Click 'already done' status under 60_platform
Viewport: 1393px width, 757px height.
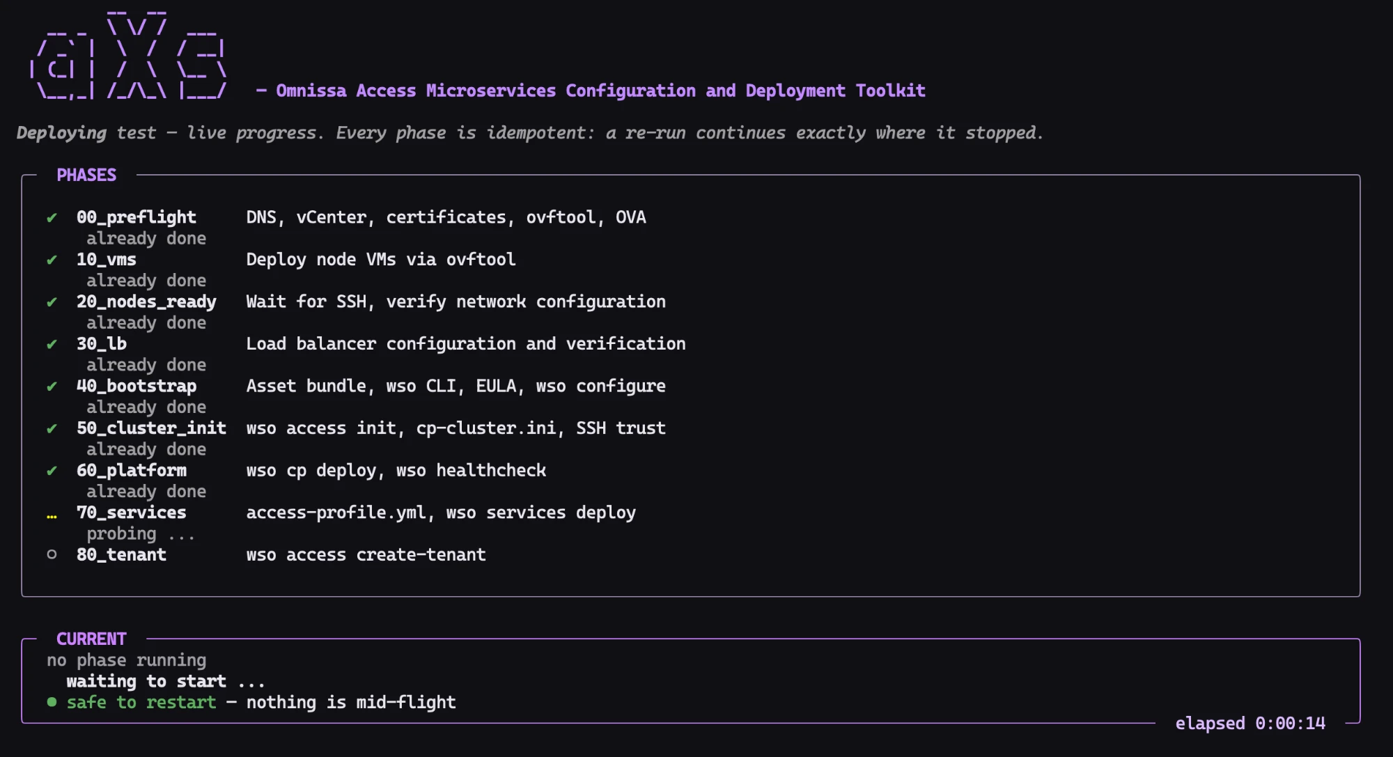pyautogui.click(x=146, y=491)
